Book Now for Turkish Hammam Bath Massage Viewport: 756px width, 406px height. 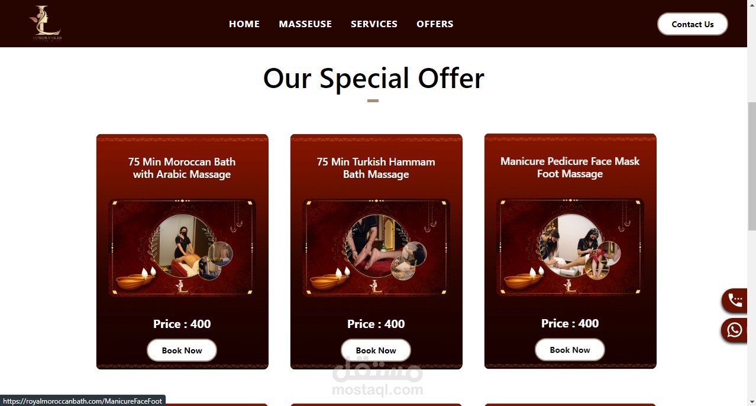click(x=376, y=350)
